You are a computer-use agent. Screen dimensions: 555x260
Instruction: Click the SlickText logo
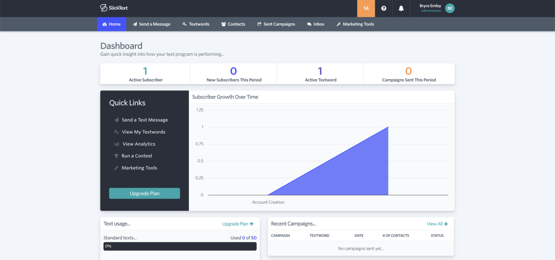(114, 8)
